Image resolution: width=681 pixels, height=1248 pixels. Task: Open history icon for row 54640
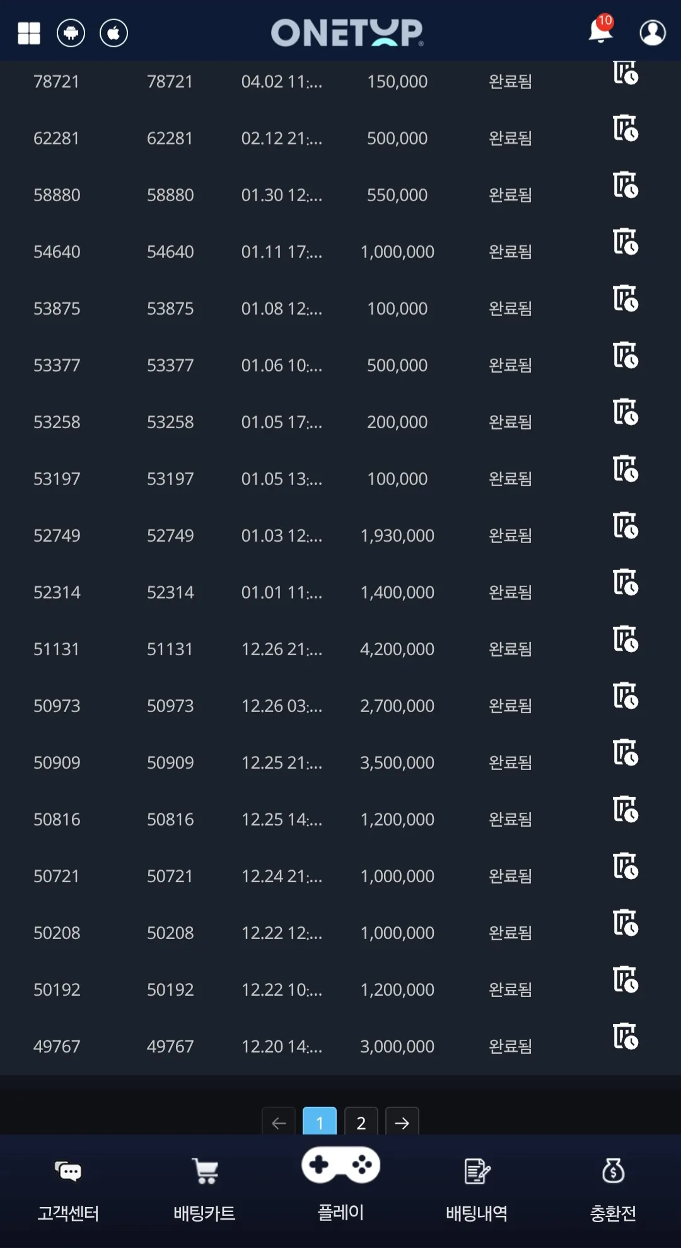pyautogui.click(x=626, y=242)
